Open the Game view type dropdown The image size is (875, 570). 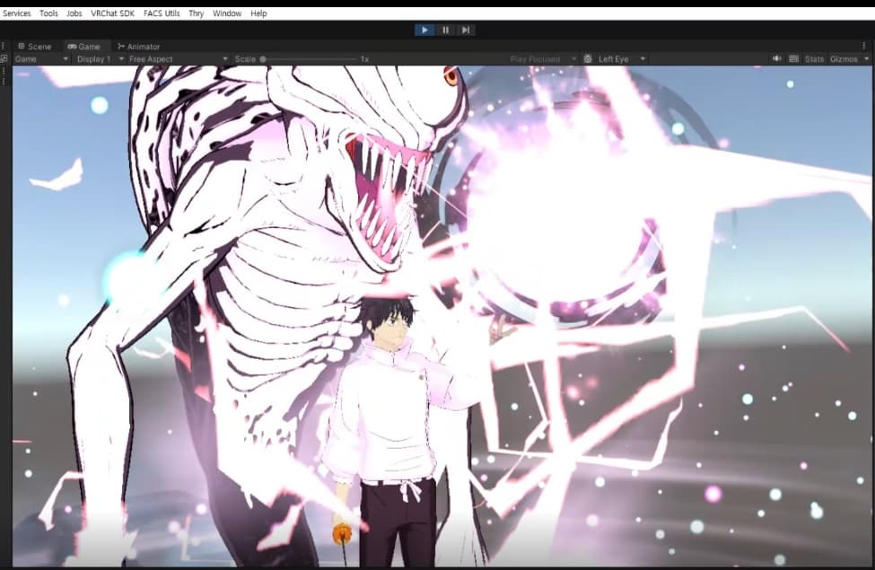(x=41, y=59)
